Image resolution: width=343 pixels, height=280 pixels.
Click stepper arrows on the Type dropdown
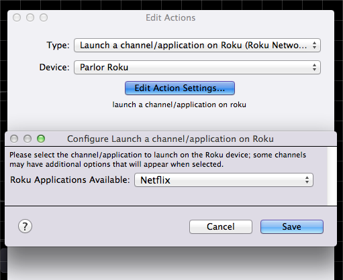tap(314, 46)
